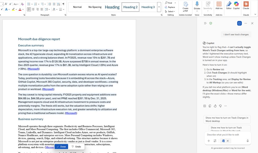Viewport: 258px width, 153px height.
Task: Apply Text Effects to the selection
Action: tap(6, 9)
